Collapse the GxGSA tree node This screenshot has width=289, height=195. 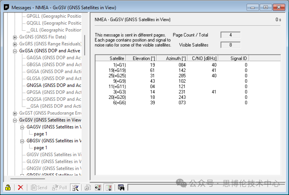point(15,51)
